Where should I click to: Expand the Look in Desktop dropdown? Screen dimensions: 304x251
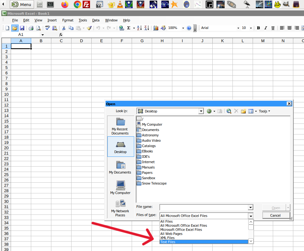(201, 111)
